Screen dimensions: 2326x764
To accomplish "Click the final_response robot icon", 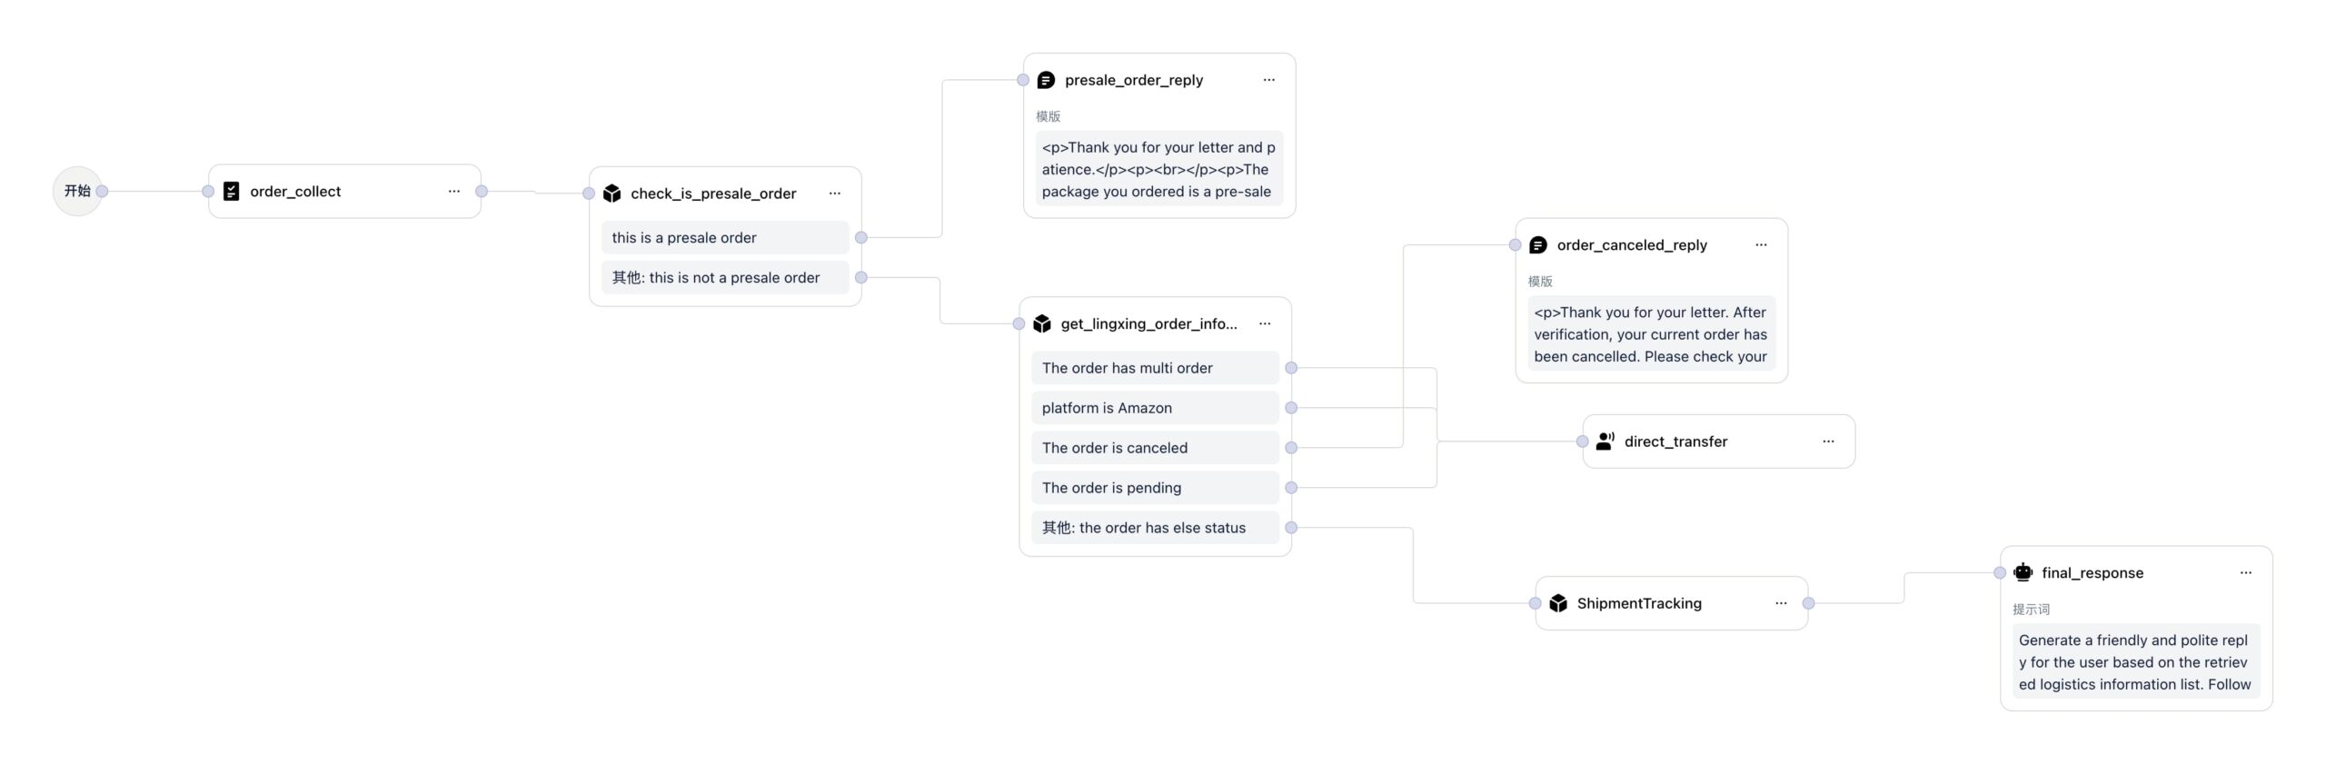I will tap(2023, 572).
